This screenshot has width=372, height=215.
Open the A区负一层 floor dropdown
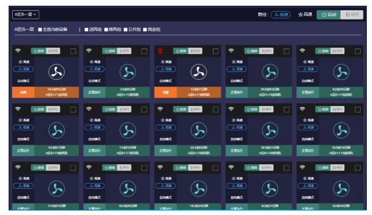26,14
